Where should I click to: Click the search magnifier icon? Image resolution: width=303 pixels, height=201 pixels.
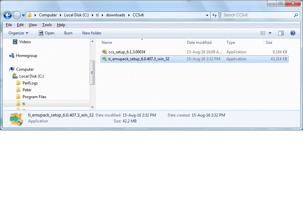296,15
